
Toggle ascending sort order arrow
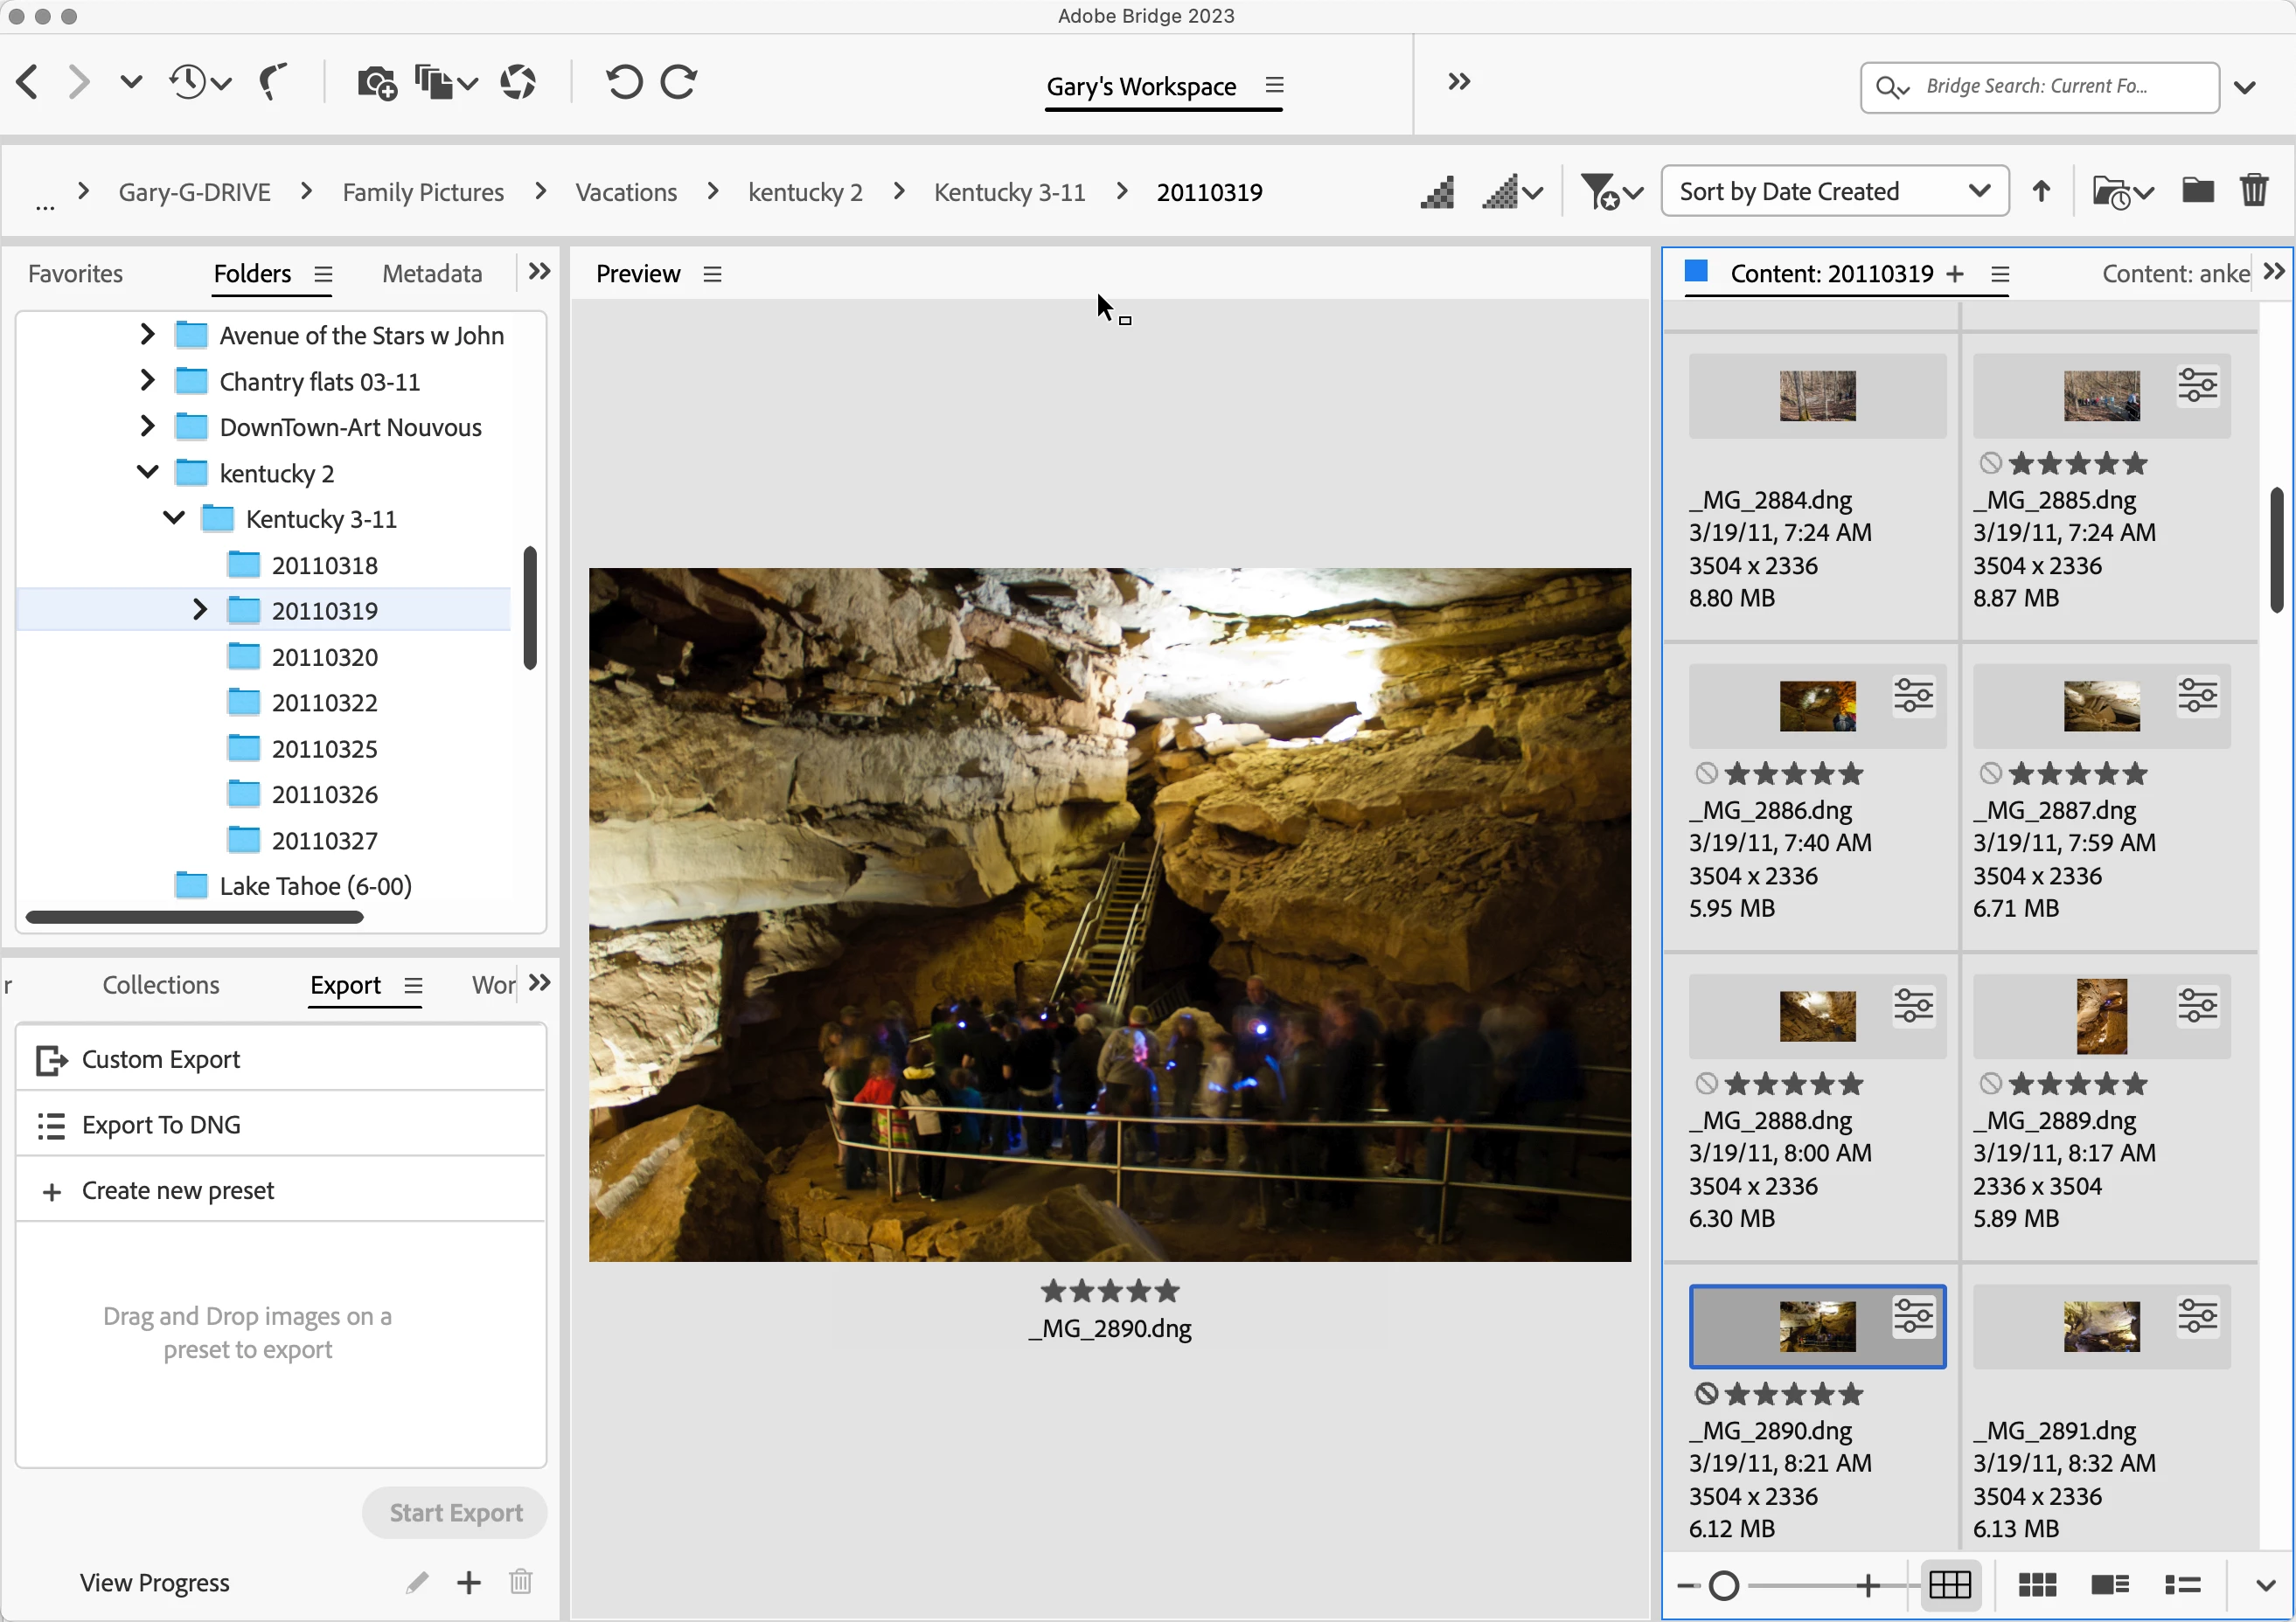click(2041, 191)
